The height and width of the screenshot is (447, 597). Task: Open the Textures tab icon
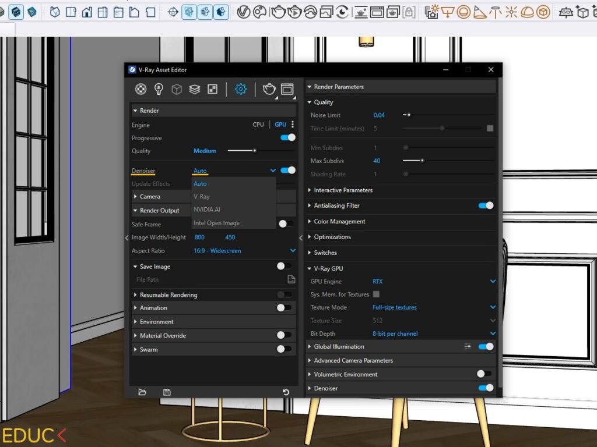pyautogui.click(x=213, y=89)
